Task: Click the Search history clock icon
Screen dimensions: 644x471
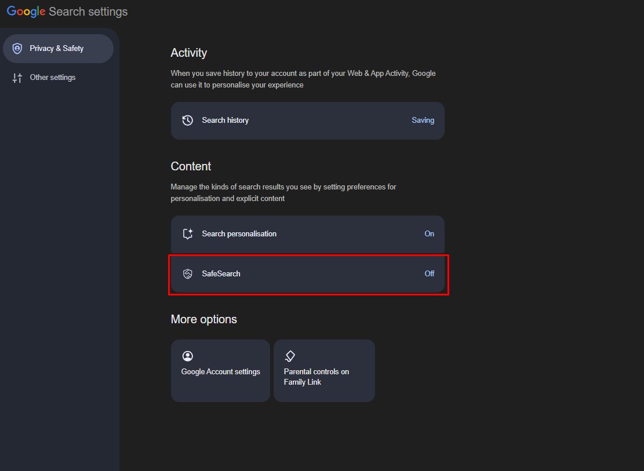Action: pos(187,120)
